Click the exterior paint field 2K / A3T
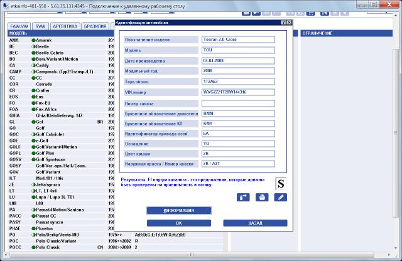The height and width of the screenshot is (261, 402). pyautogui.click(x=238, y=164)
